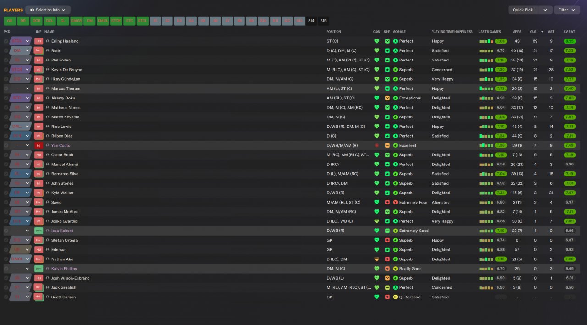Click Inj injury icon for Yan Couto

pos(39,145)
